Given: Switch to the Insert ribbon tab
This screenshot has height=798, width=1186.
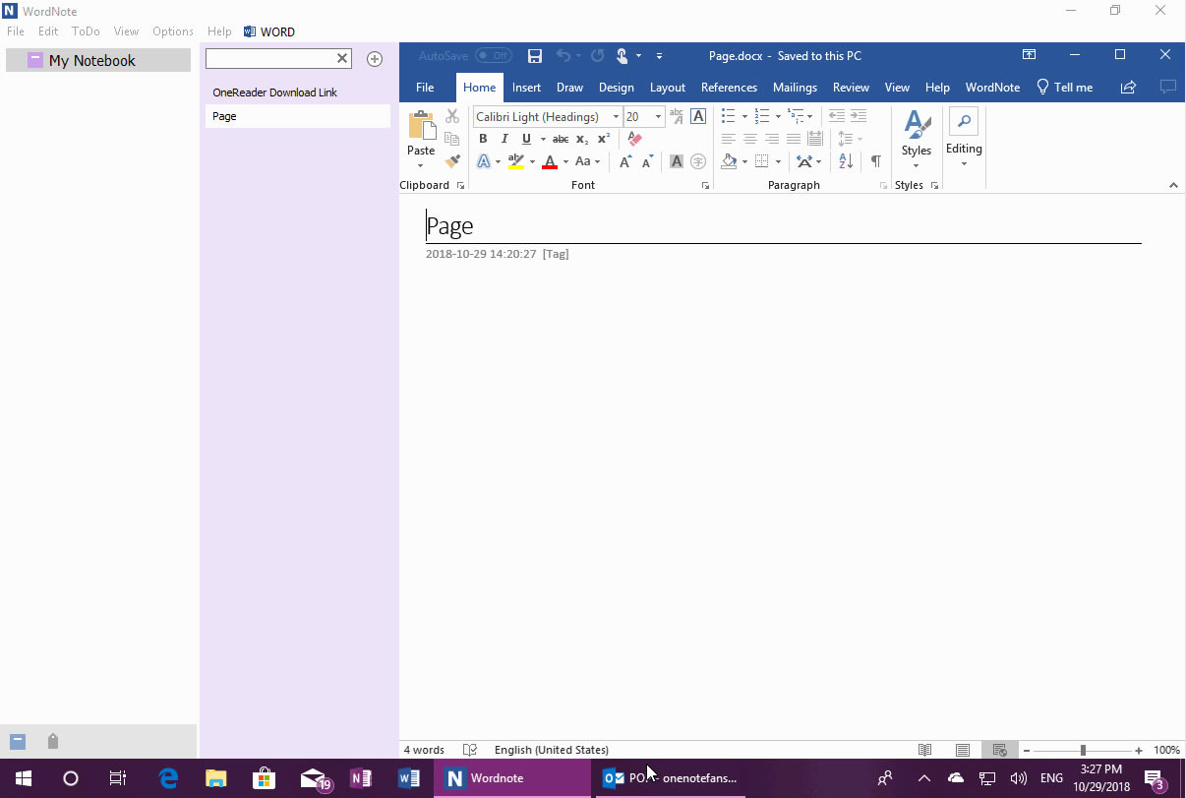Looking at the screenshot, I should coord(526,87).
